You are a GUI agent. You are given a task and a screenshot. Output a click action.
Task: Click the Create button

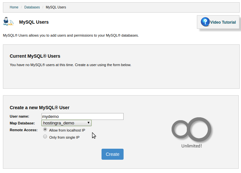tap(113, 154)
